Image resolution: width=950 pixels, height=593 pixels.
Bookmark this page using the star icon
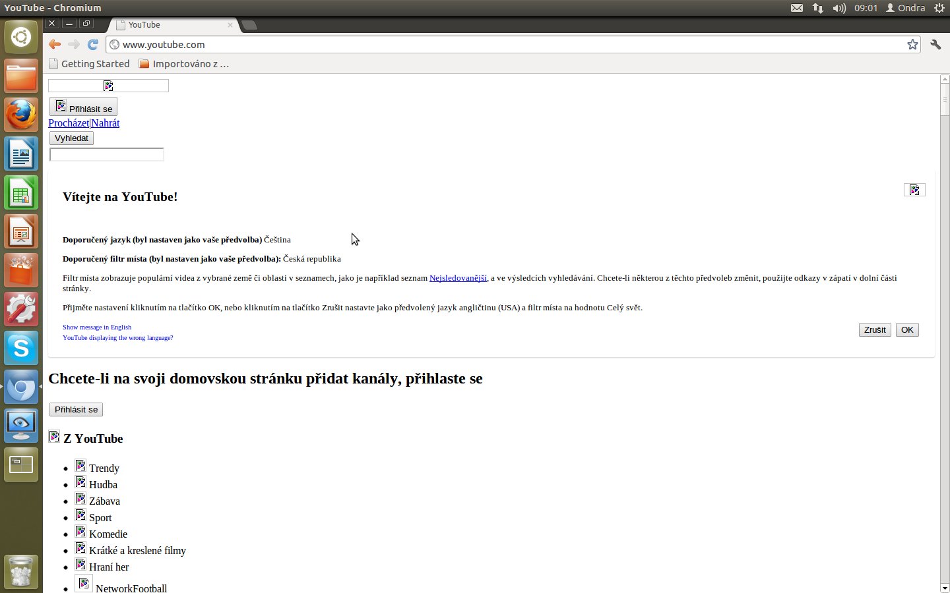pyautogui.click(x=912, y=44)
